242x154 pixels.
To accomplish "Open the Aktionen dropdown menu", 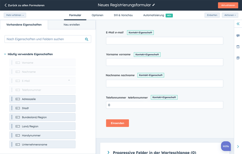I will point(230,15).
